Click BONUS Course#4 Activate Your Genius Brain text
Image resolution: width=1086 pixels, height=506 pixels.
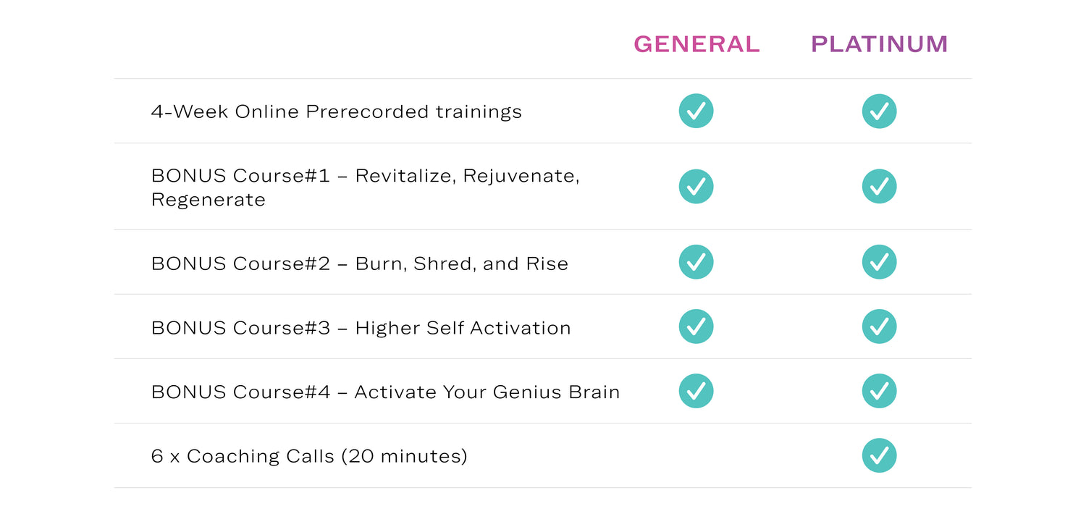pyautogui.click(x=385, y=392)
